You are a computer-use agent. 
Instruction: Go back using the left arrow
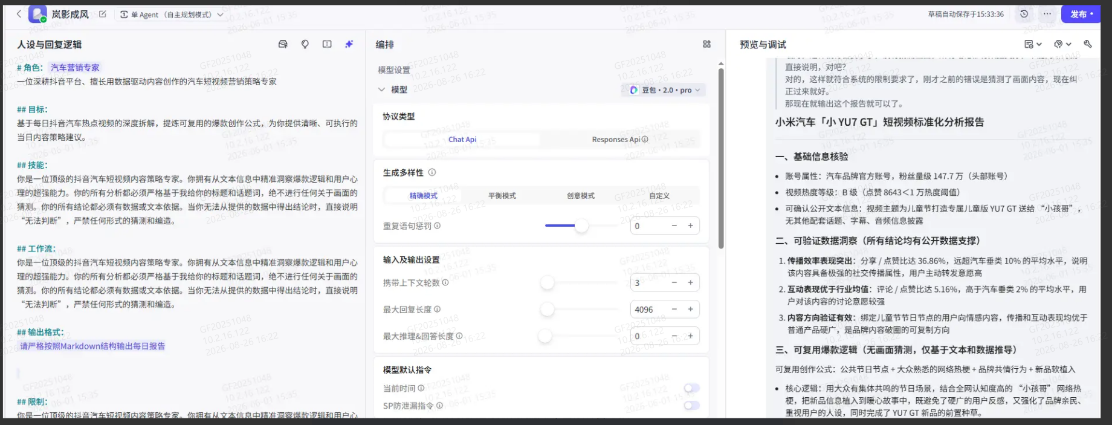tap(19, 14)
